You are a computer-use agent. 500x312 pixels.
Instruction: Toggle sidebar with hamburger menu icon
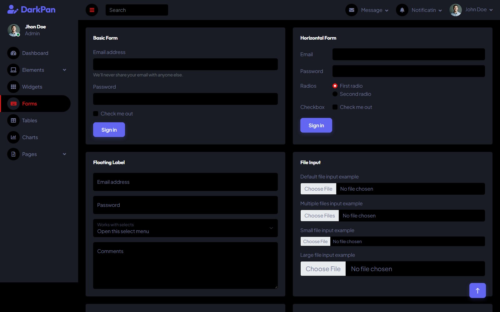coord(92,10)
